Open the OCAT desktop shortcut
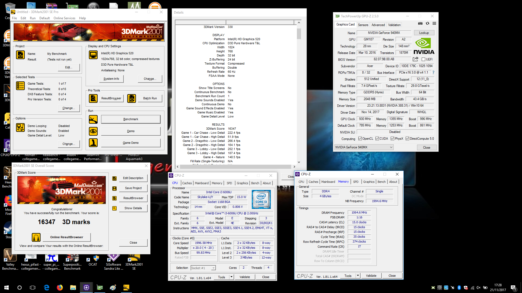 pyautogui.click(x=93, y=260)
